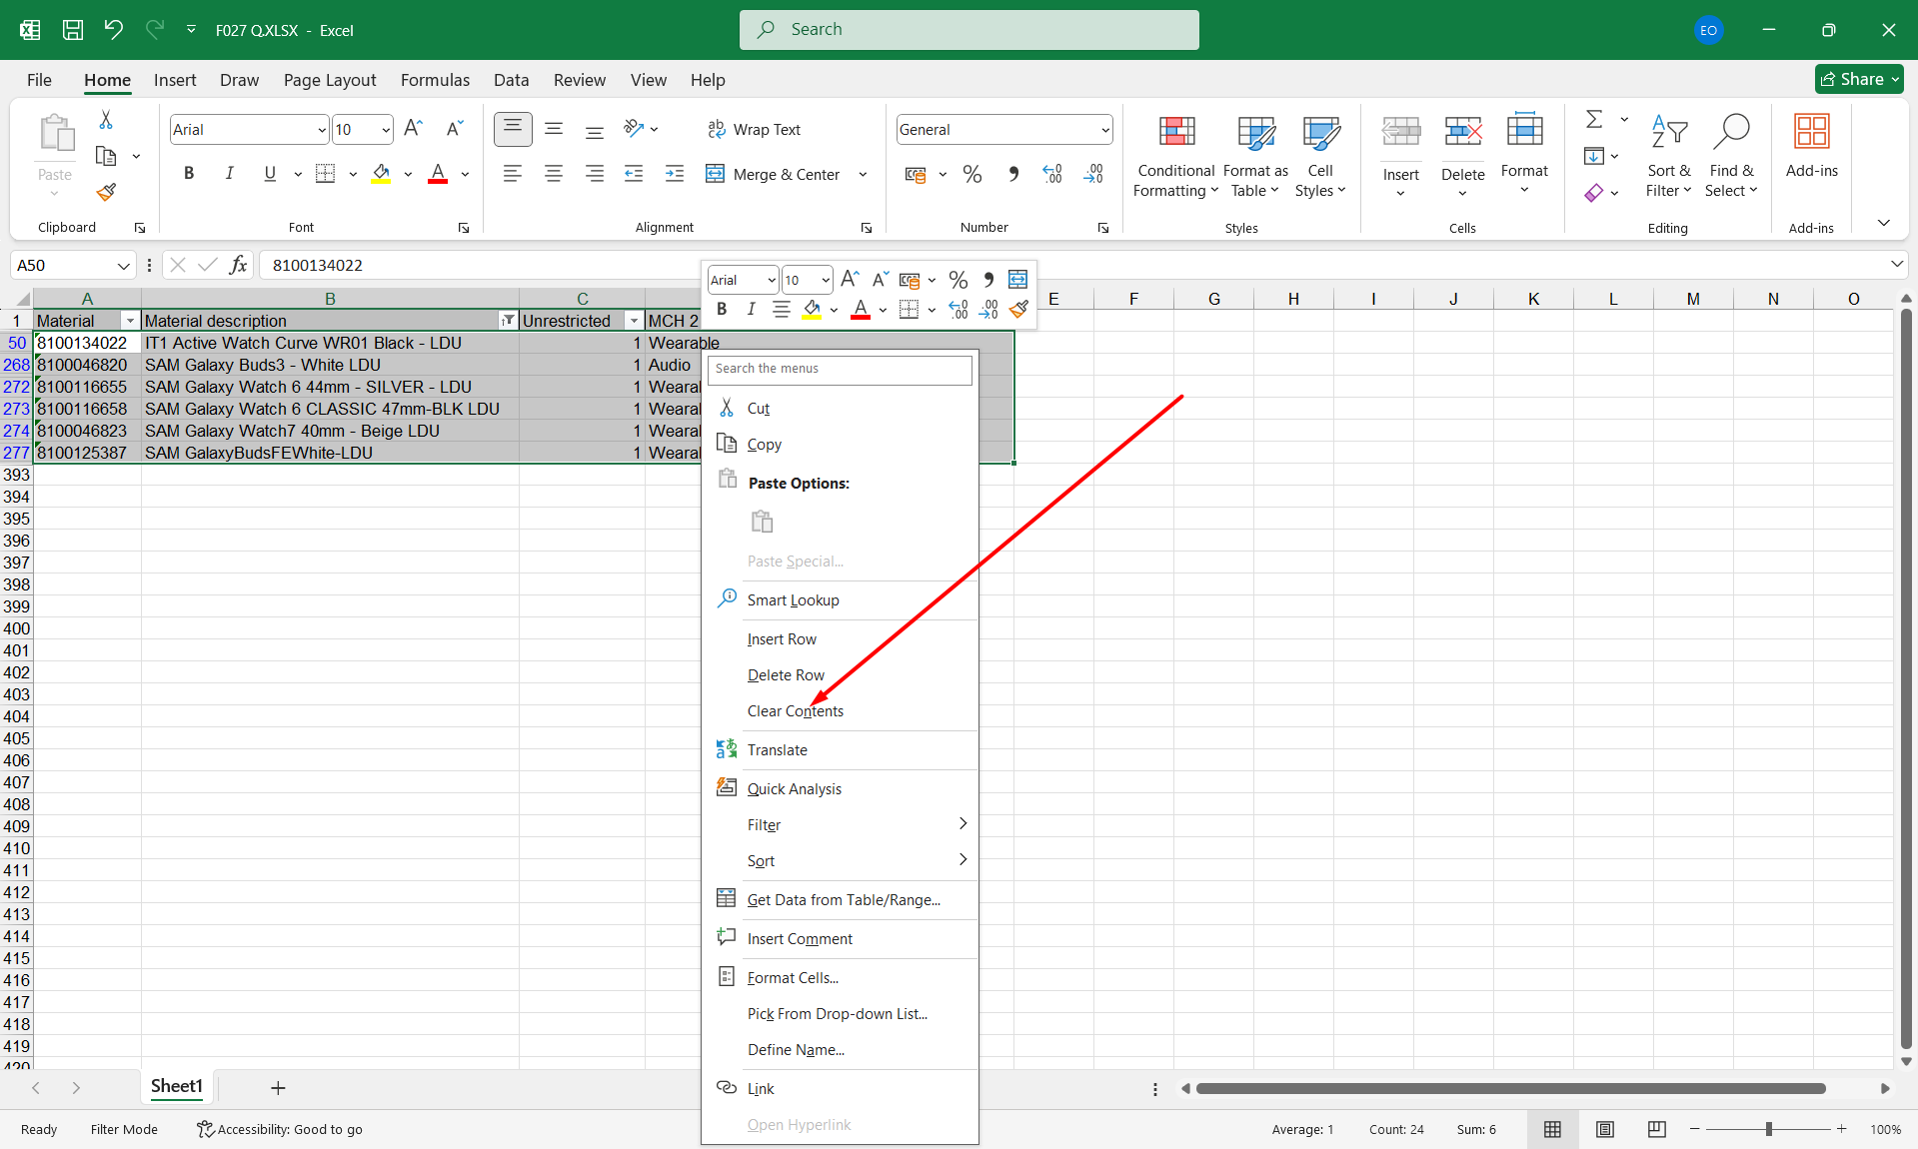
Task: Switch to the Page Layout tab
Action: click(x=329, y=80)
